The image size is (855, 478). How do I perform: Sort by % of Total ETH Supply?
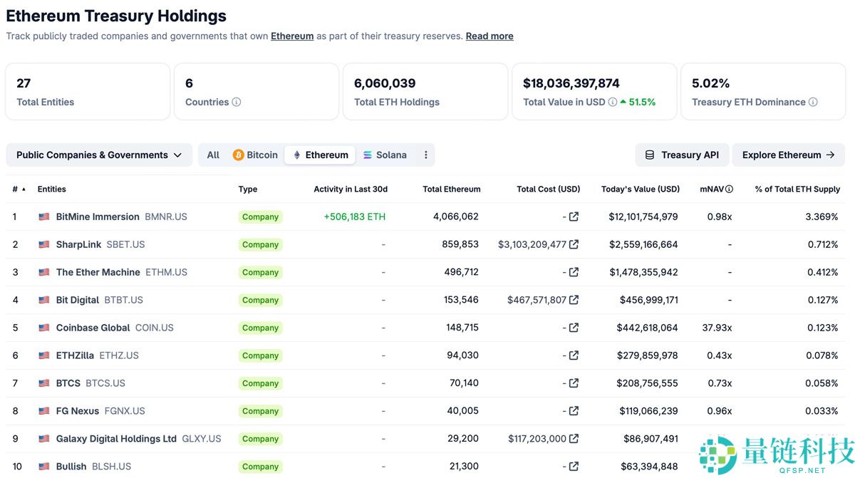pyautogui.click(x=797, y=189)
